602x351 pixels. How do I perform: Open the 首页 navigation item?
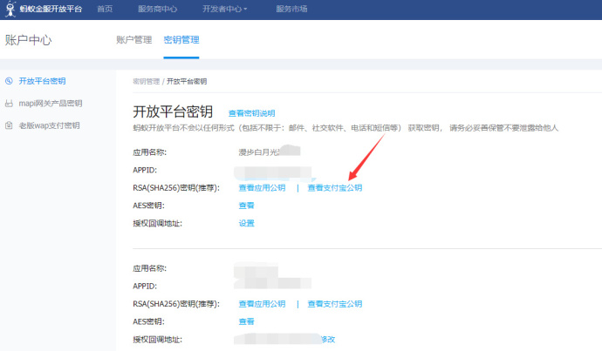pos(105,9)
